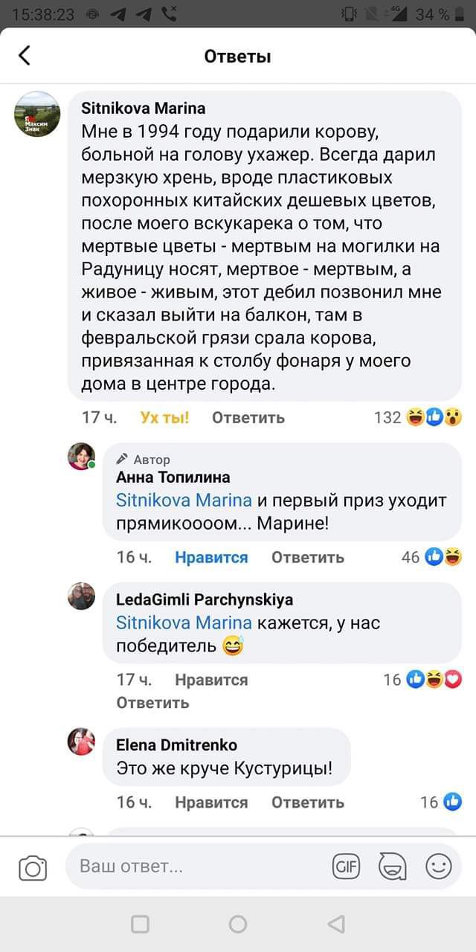Toggle 'Нравится' on Анна Топилина's reply
The width and height of the screenshot is (476, 952).
click(x=211, y=557)
